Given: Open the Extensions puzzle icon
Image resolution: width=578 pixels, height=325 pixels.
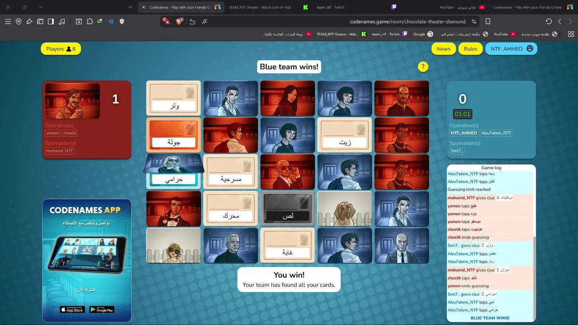Looking at the screenshot, I should [x=90, y=22].
